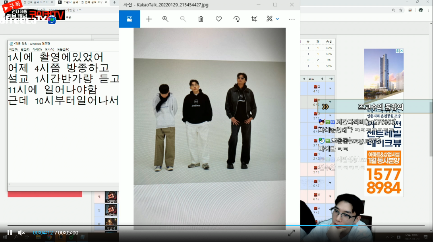Click the browser page zoom magnifier icon
The image size is (433, 242).
point(393,10)
